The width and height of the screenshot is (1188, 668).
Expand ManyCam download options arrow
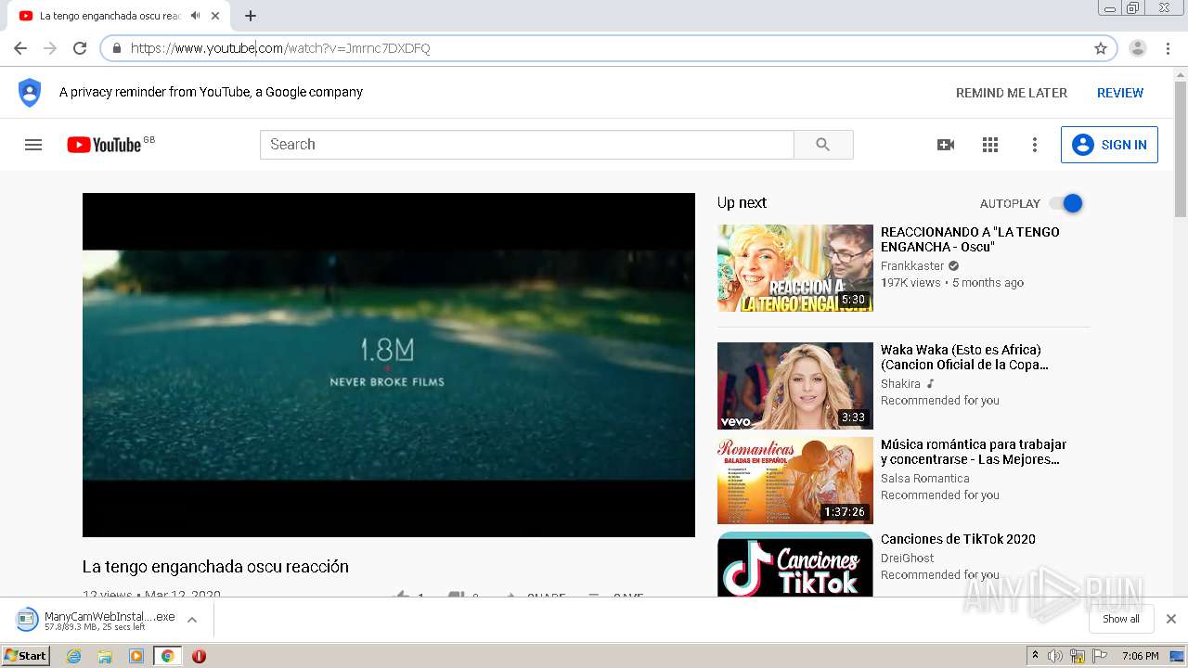pyautogui.click(x=192, y=620)
